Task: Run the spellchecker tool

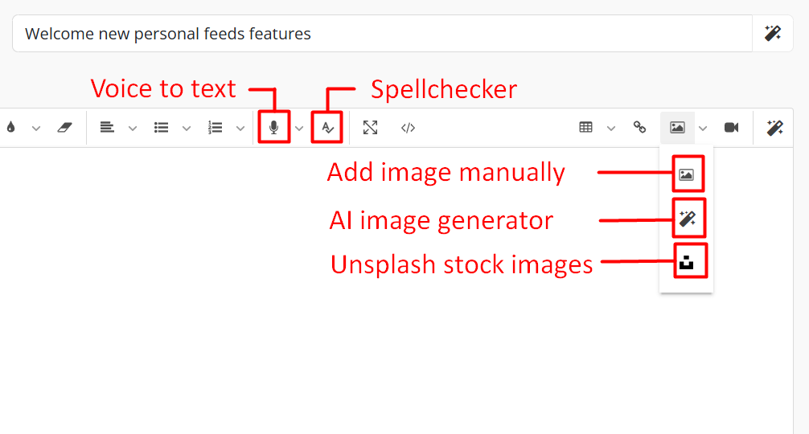Action: (x=327, y=127)
